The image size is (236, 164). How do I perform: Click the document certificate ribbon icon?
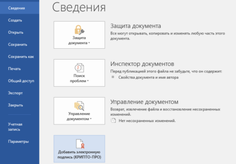pyautogui.click(x=80, y=144)
